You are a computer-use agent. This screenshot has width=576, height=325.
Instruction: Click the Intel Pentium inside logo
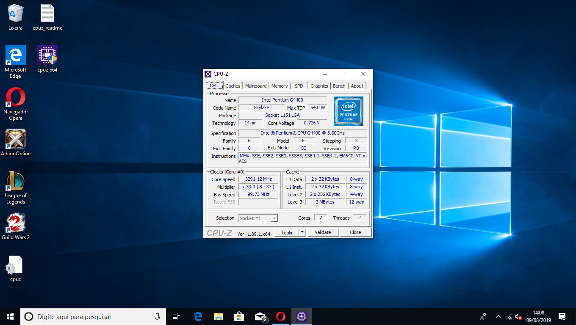(x=348, y=111)
